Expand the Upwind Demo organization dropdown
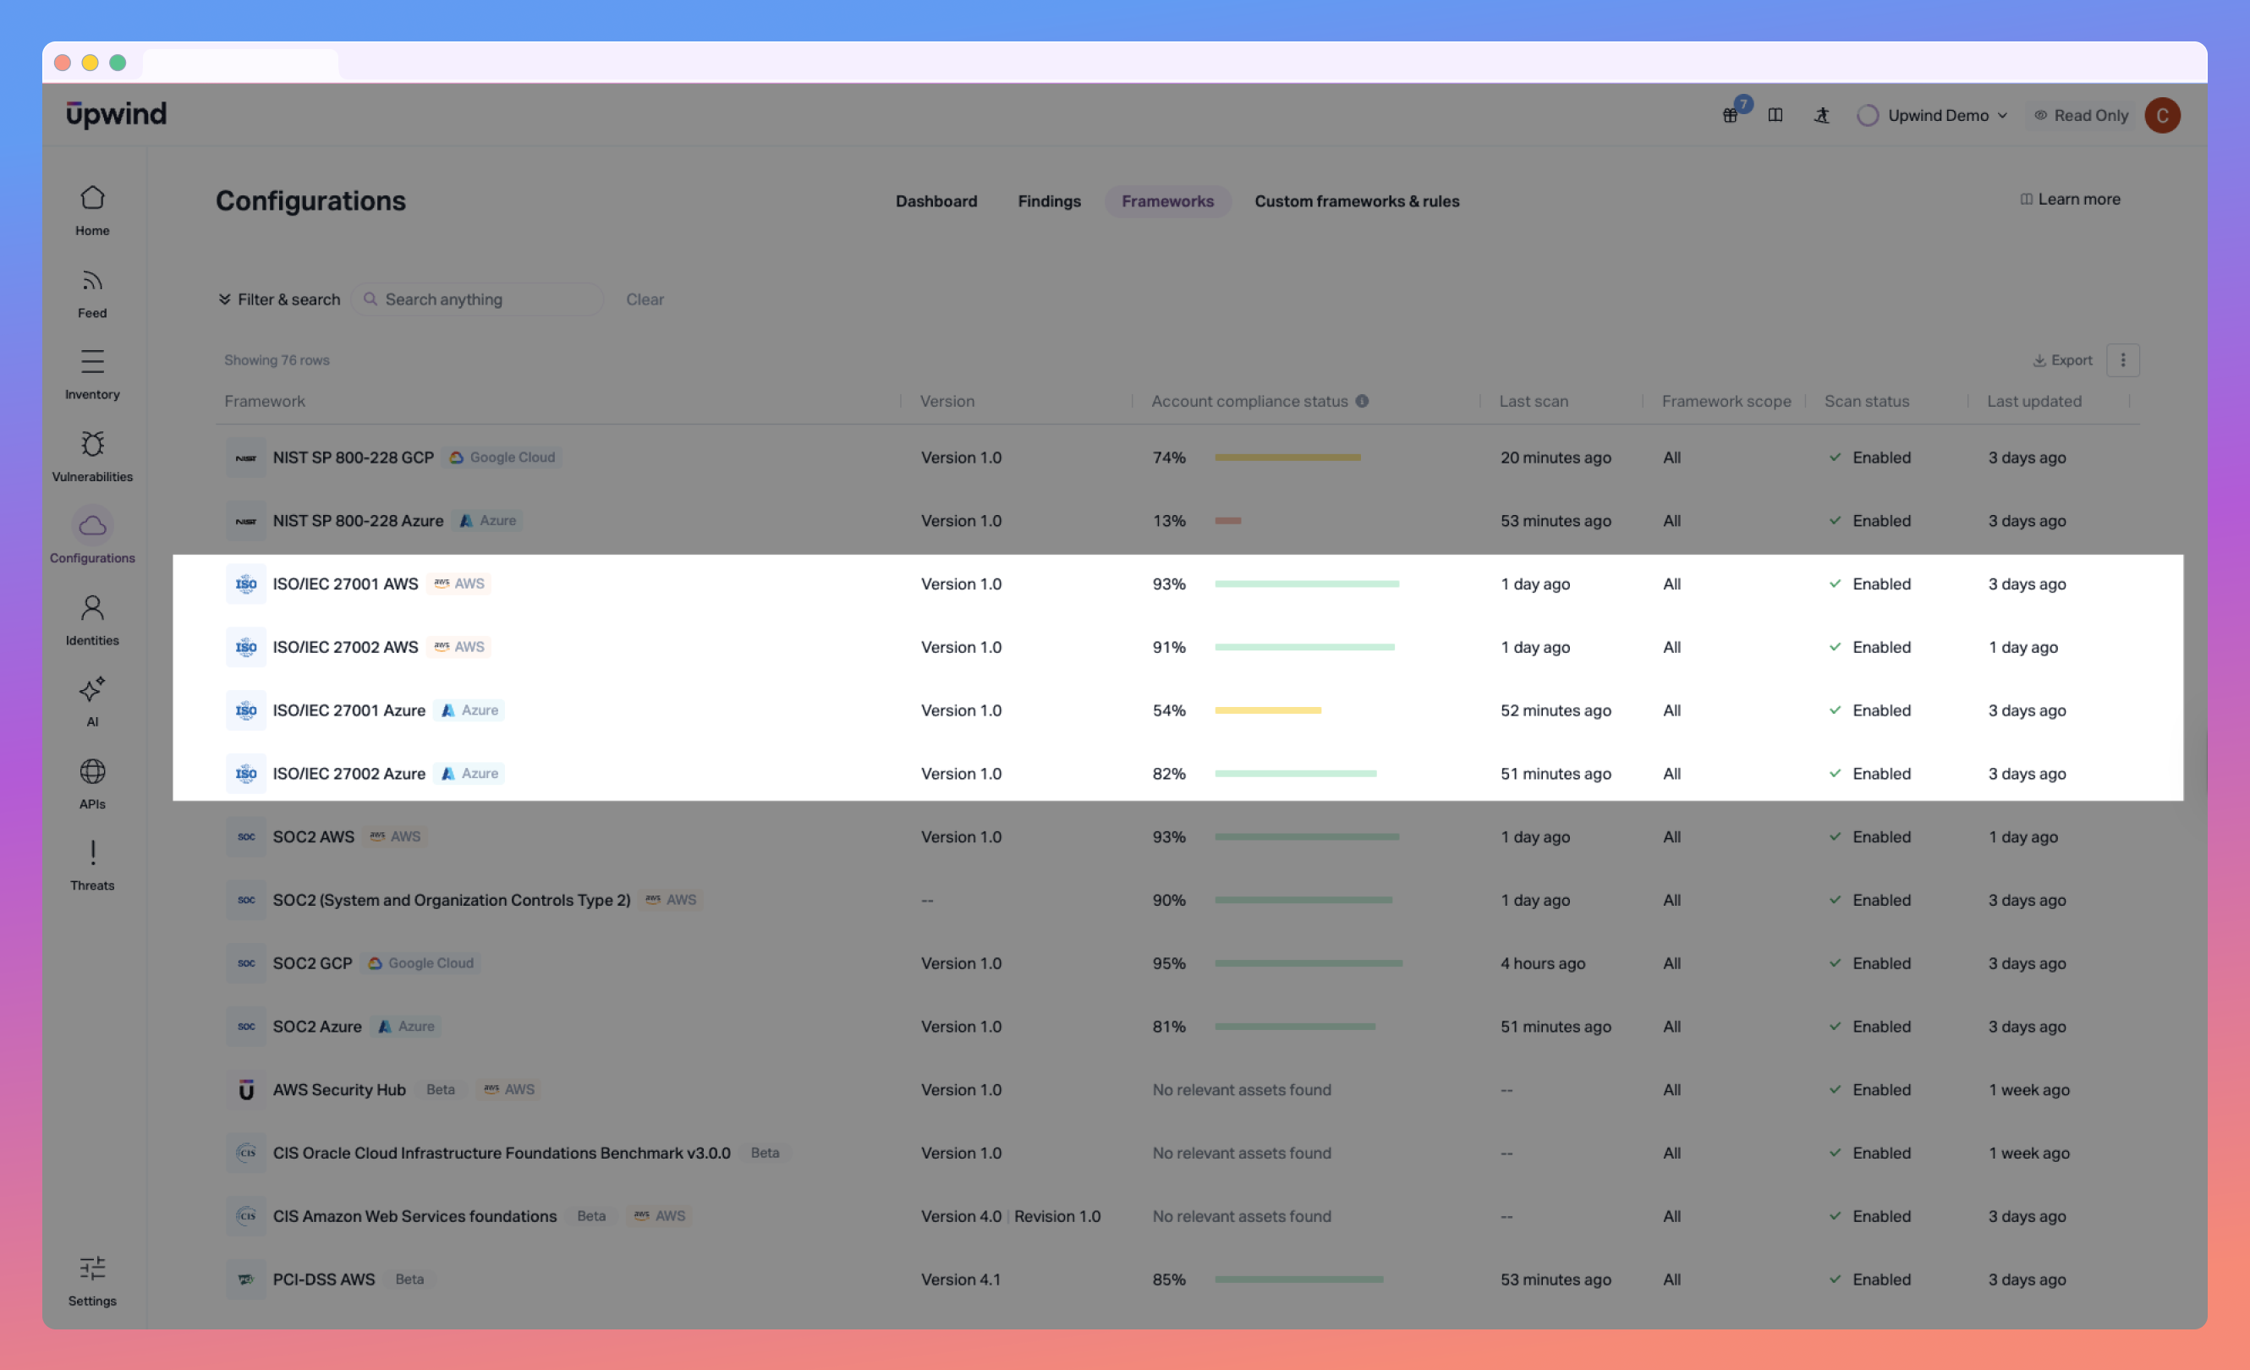This screenshot has height=1370, width=2250. [1937, 115]
